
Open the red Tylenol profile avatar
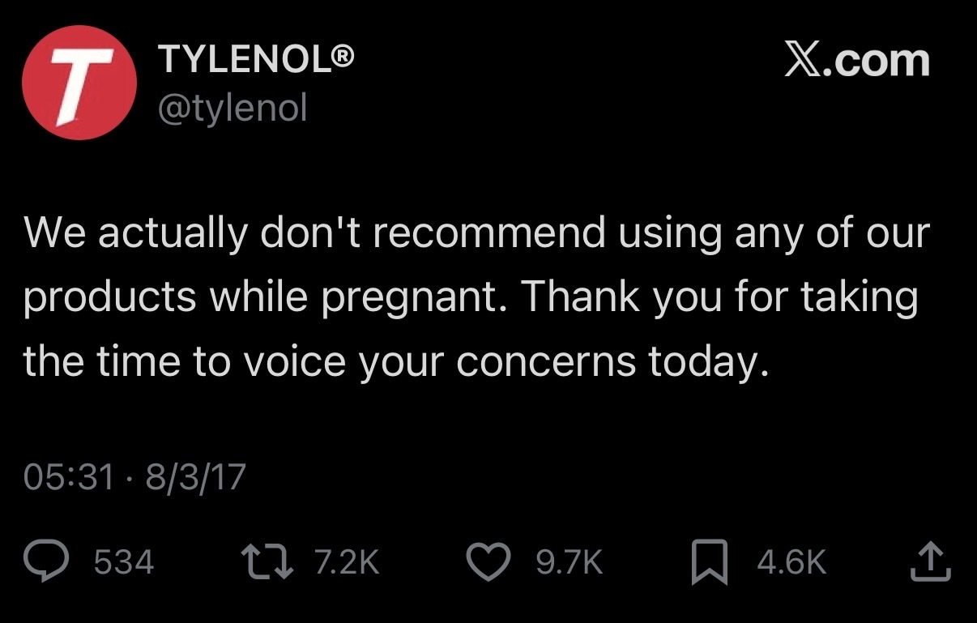[x=79, y=83]
